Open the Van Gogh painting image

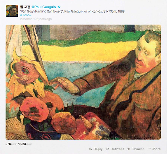[83, 82]
